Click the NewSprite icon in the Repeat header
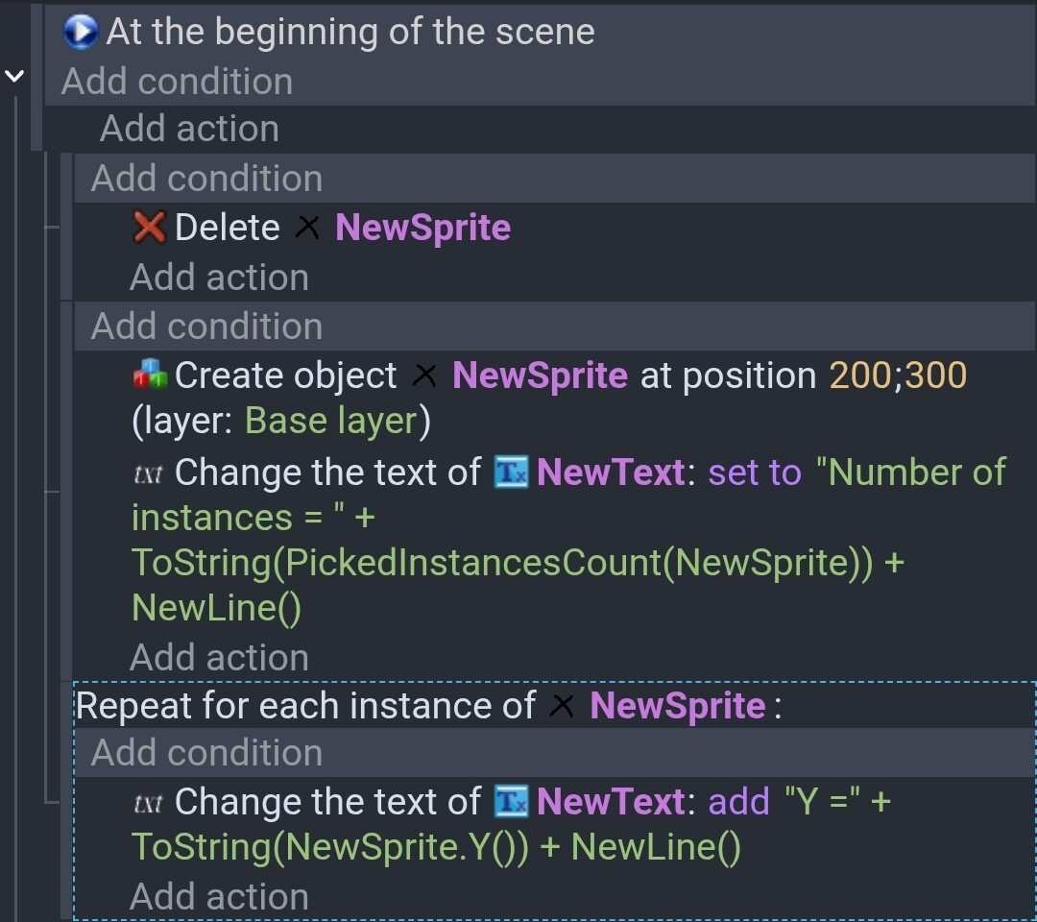Screen dimensions: 1037x922 coord(563,706)
